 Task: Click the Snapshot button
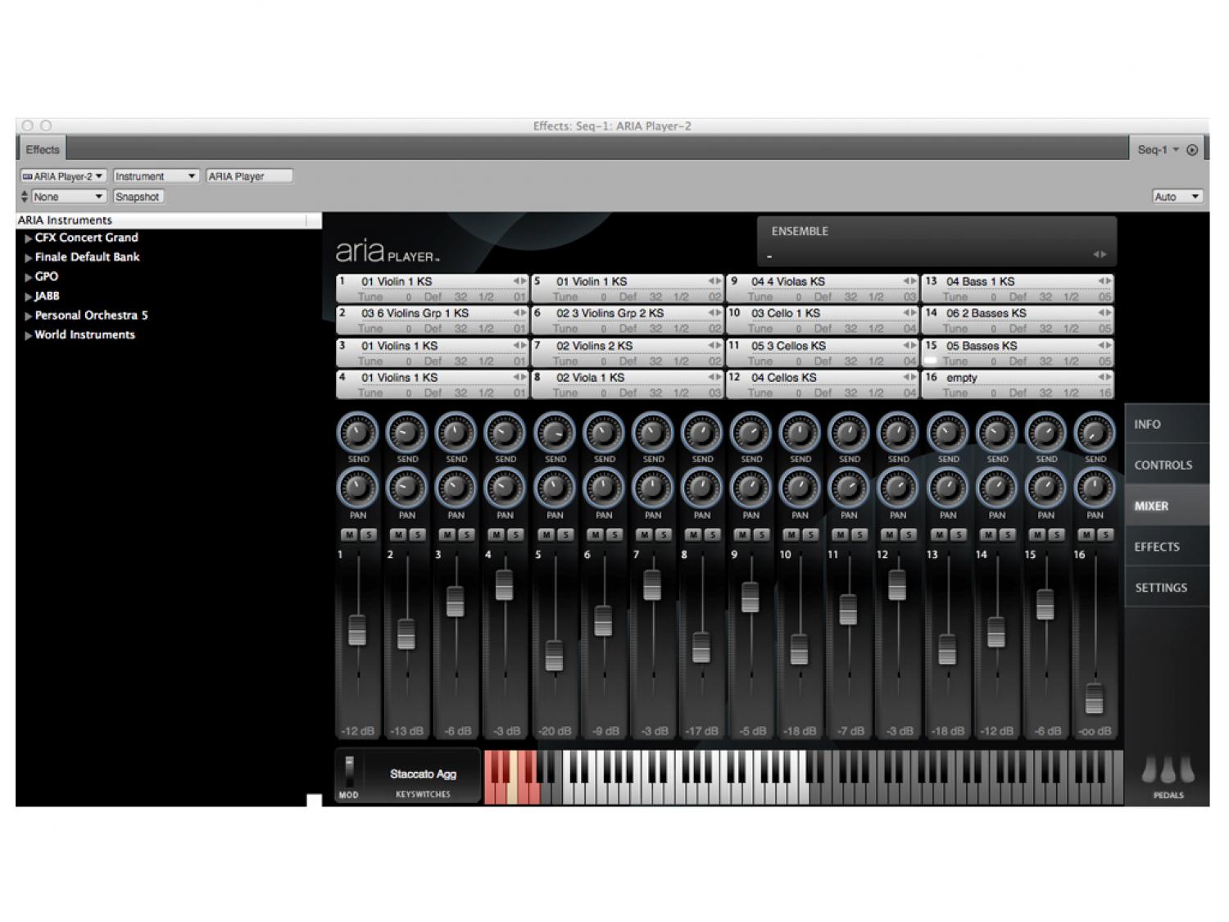[138, 197]
